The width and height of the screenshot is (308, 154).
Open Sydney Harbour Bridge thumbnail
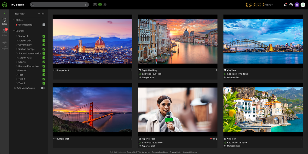[263, 41]
